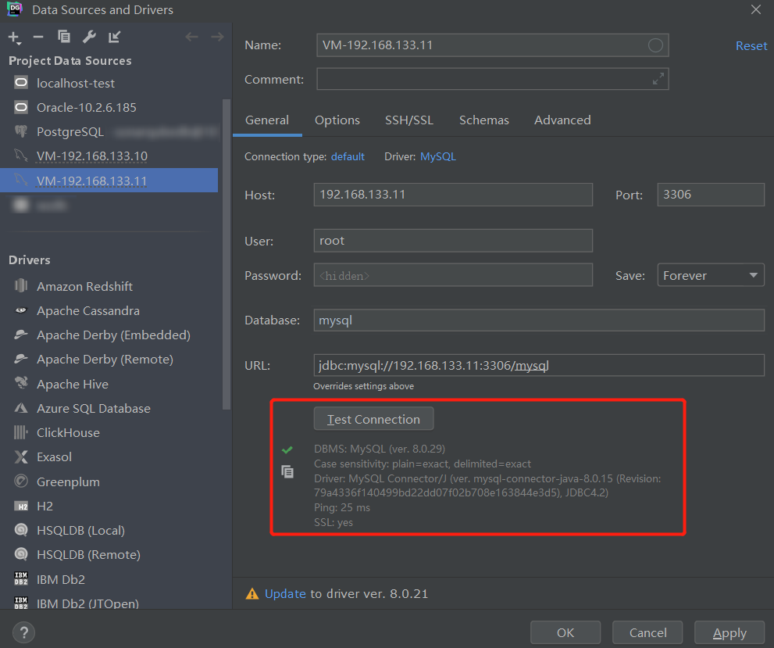Viewport: 774px width, 648px height.
Task: Choose ClickHouse driver
Action: pos(109,433)
